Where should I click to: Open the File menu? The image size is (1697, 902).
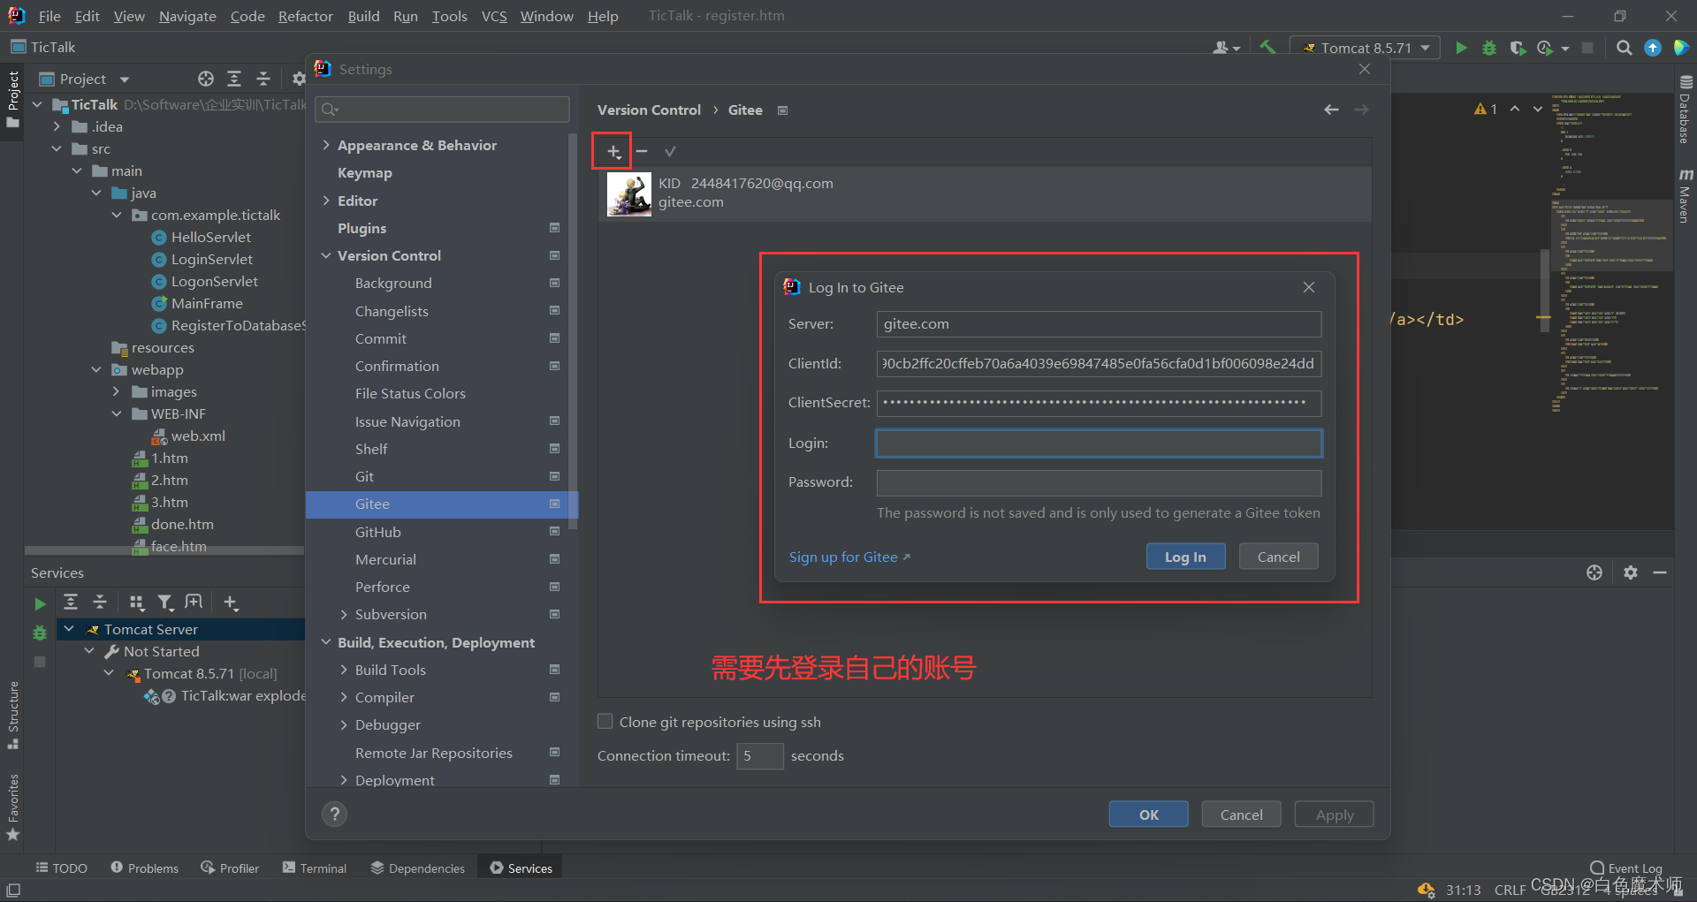(x=49, y=16)
